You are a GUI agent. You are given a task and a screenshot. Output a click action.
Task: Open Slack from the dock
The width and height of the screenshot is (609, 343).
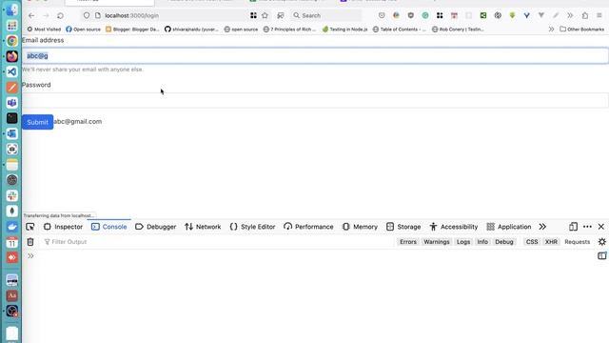12,195
